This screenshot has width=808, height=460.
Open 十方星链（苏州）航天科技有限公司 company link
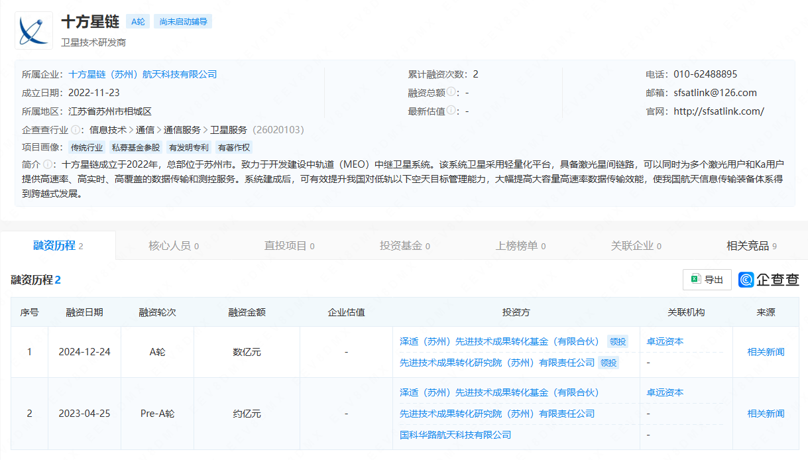click(143, 74)
